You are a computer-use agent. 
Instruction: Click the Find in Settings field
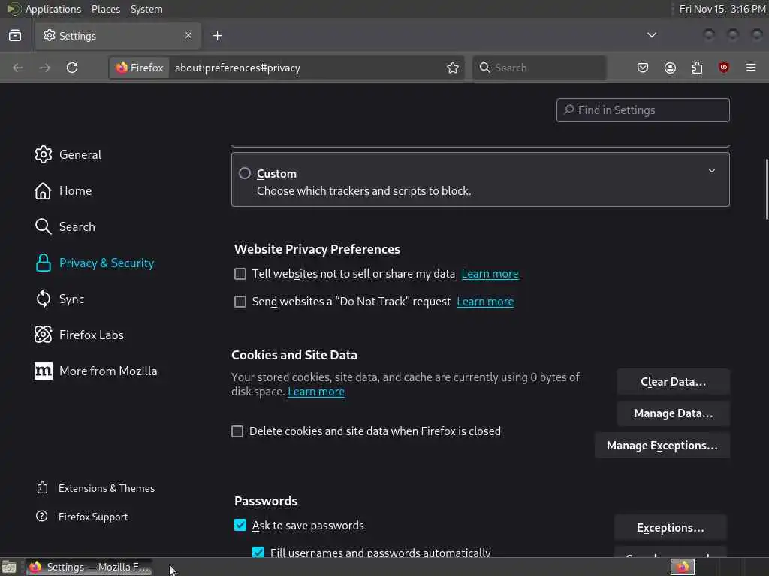tap(643, 110)
